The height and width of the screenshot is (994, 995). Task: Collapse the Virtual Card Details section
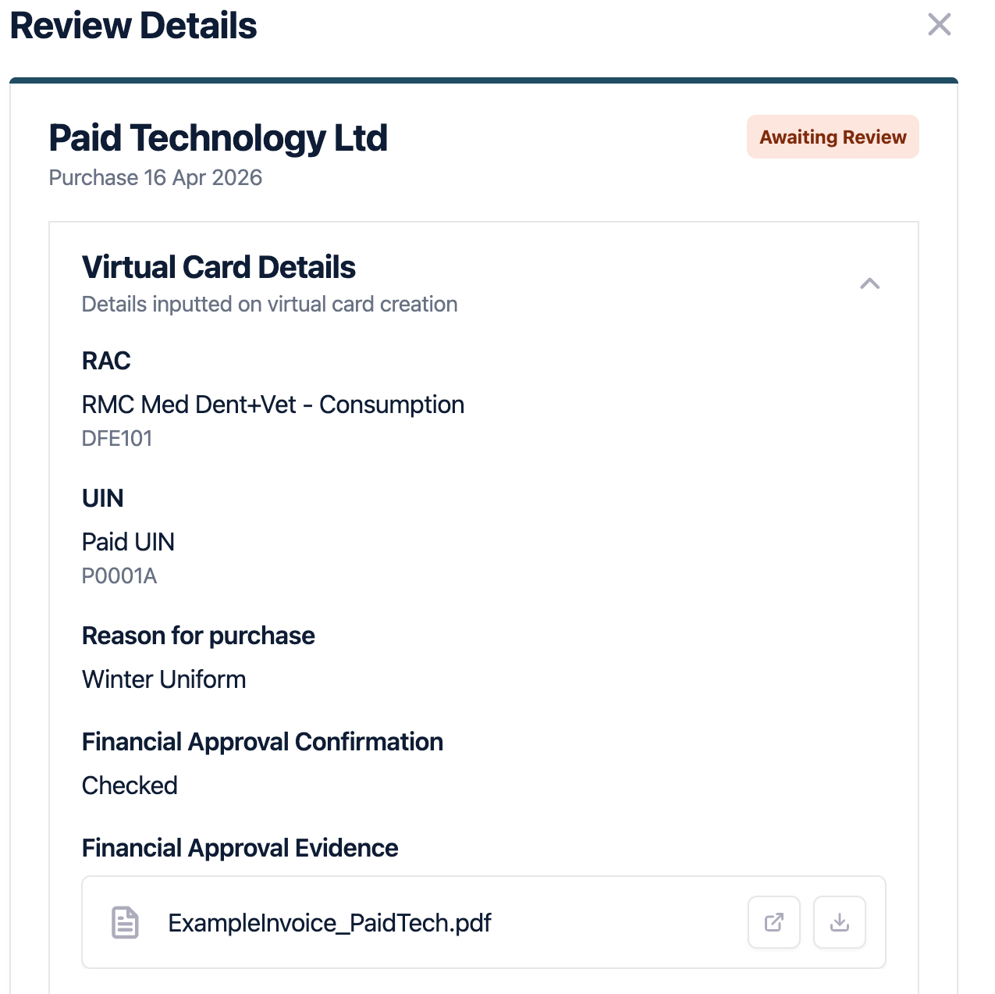[869, 283]
